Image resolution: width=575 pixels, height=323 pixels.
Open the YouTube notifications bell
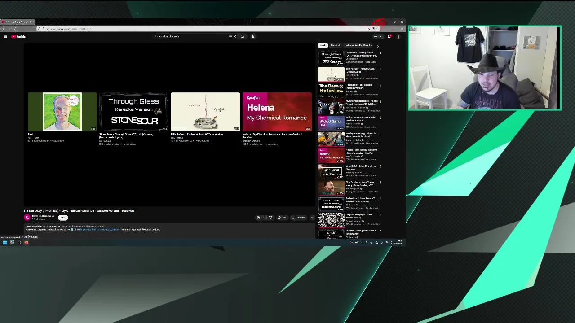coord(389,36)
